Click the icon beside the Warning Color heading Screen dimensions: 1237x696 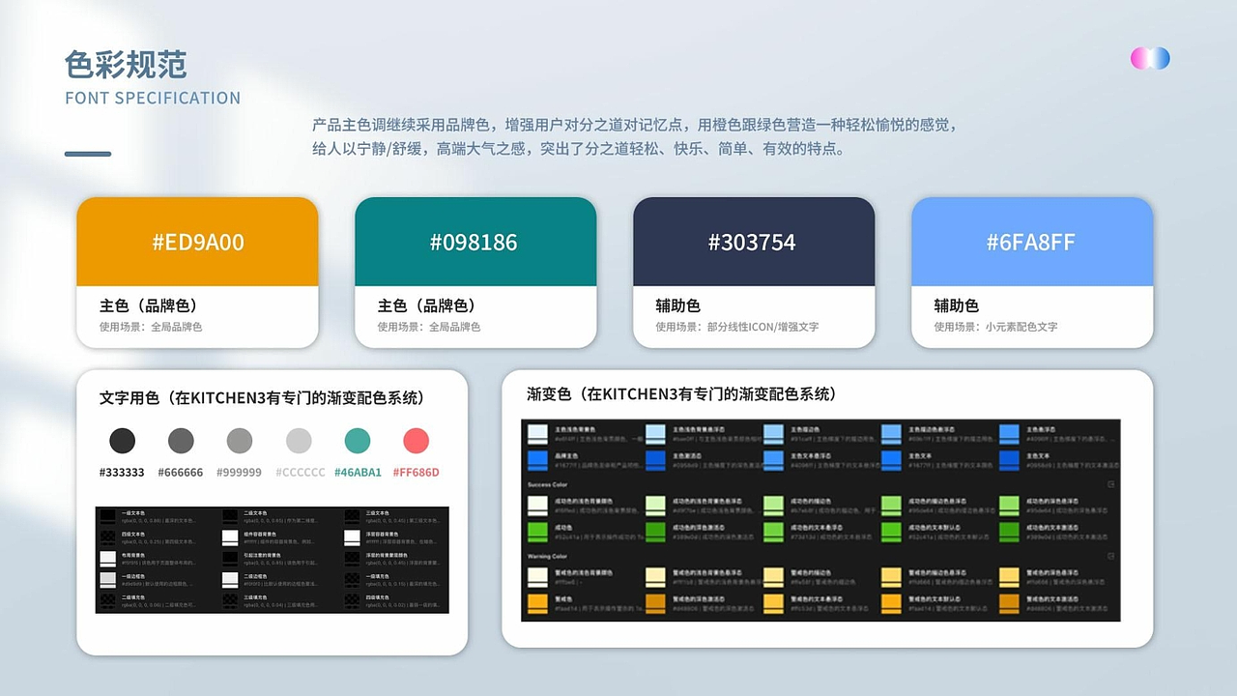coord(1111,557)
